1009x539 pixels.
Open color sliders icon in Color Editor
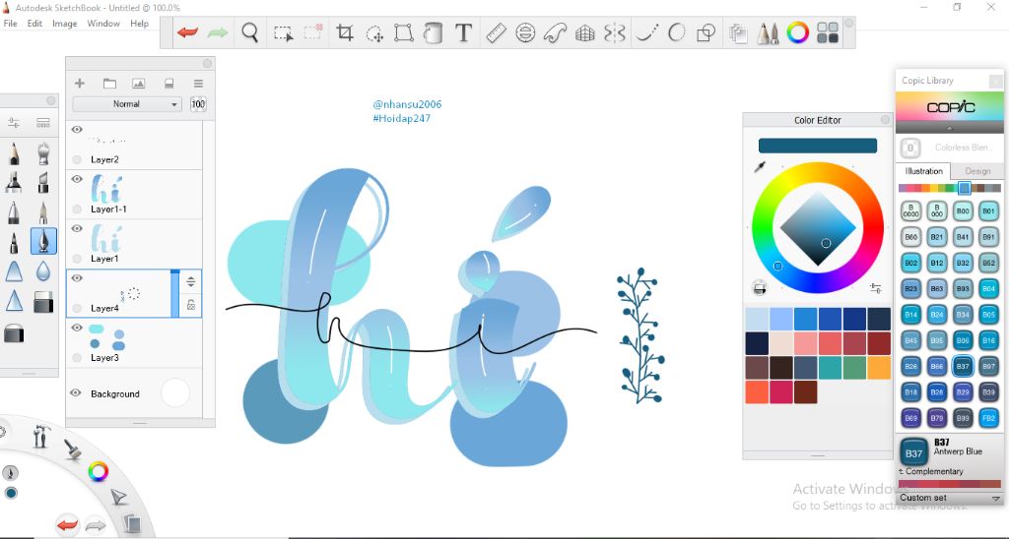pos(875,288)
